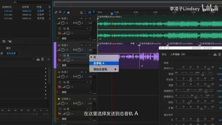Open the first effects rack slot arrow

click(x=46, y=68)
